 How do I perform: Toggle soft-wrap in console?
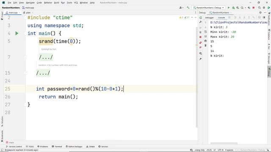pos(205,32)
